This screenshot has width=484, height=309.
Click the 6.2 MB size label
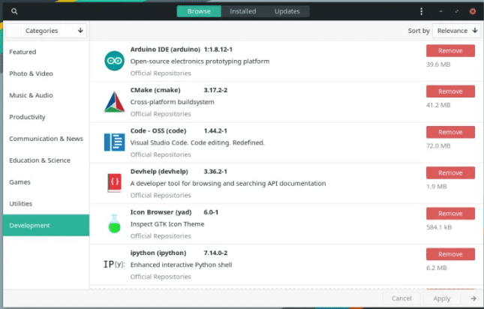point(437,268)
